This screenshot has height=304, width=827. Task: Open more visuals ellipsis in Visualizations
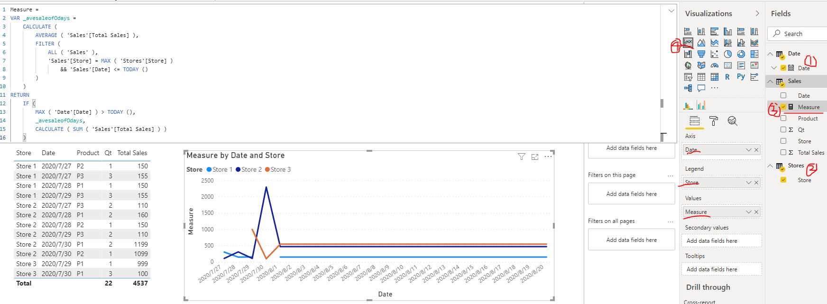(715, 88)
